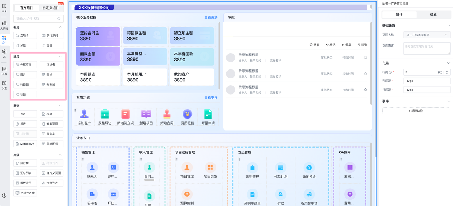This screenshot has height=206, width=453.
Task: Star the third approval list item
Action: pos(365,90)
